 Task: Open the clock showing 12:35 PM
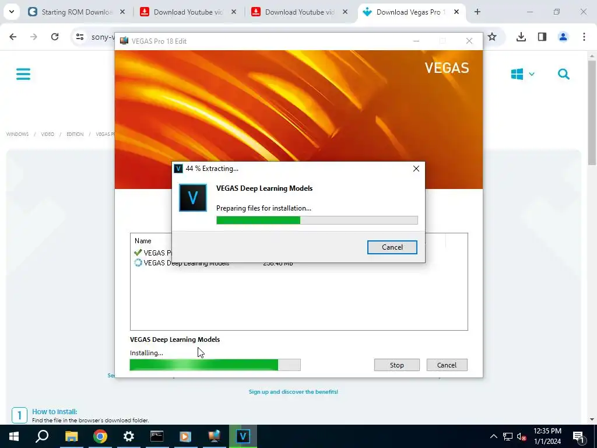click(x=547, y=436)
